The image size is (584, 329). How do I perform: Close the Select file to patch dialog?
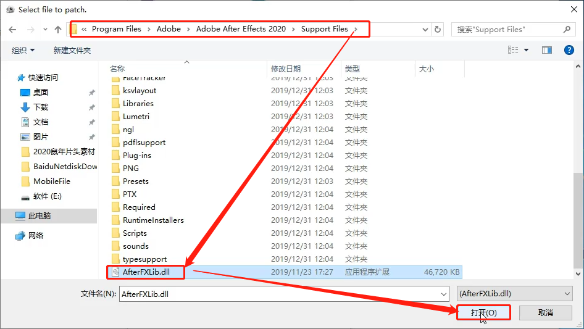[x=574, y=9]
